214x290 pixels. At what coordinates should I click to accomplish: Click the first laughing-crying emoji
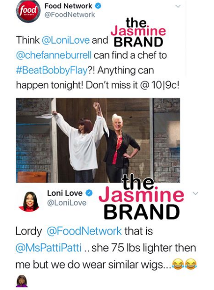(178, 265)
